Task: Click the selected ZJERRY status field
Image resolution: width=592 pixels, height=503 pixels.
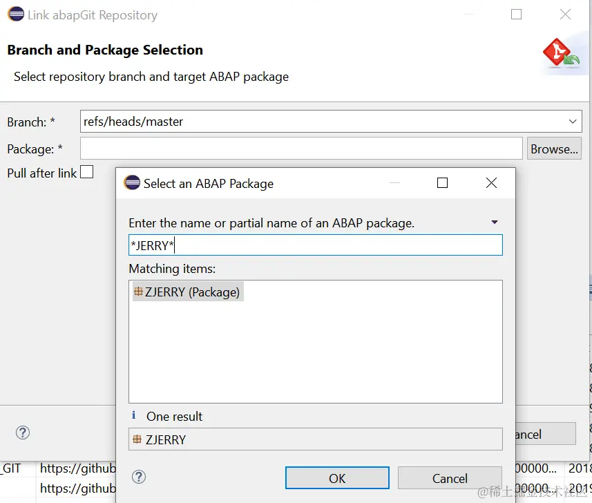Action: pos(315,439)
